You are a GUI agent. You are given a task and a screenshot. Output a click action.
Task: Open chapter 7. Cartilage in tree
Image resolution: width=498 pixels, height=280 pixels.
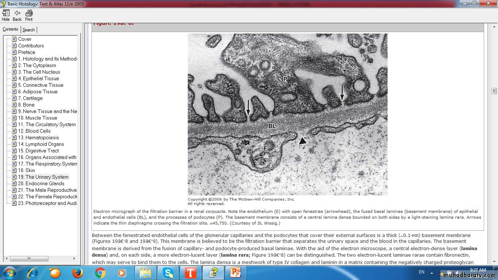click(x=33, y=98)
